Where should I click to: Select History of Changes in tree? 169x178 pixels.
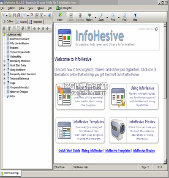tap(19, 92)
